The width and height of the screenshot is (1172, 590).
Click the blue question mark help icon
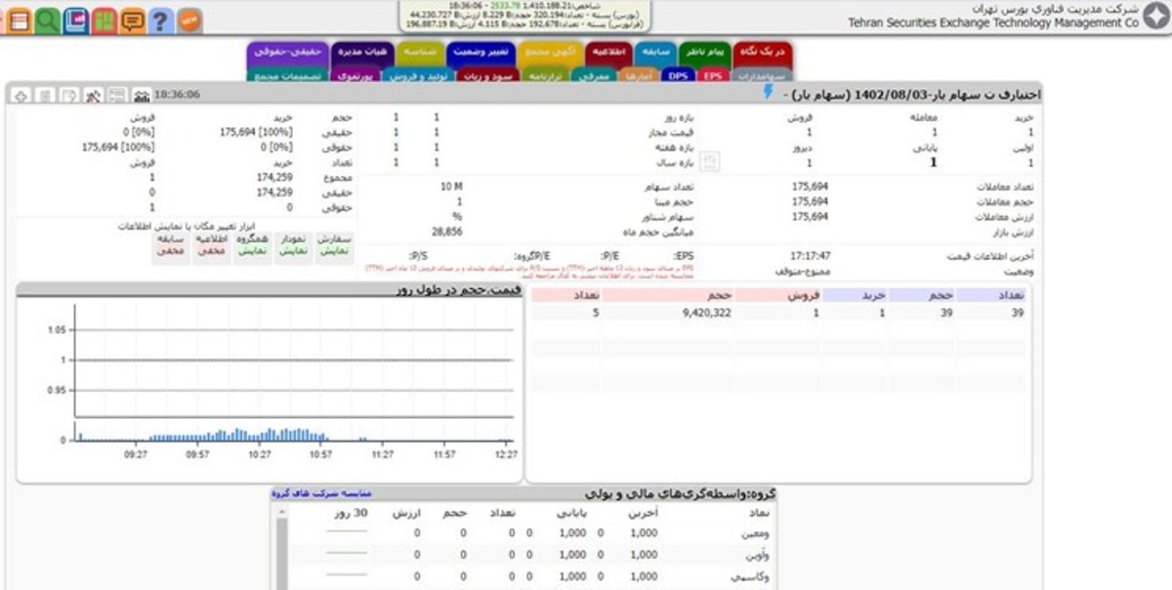161,19
